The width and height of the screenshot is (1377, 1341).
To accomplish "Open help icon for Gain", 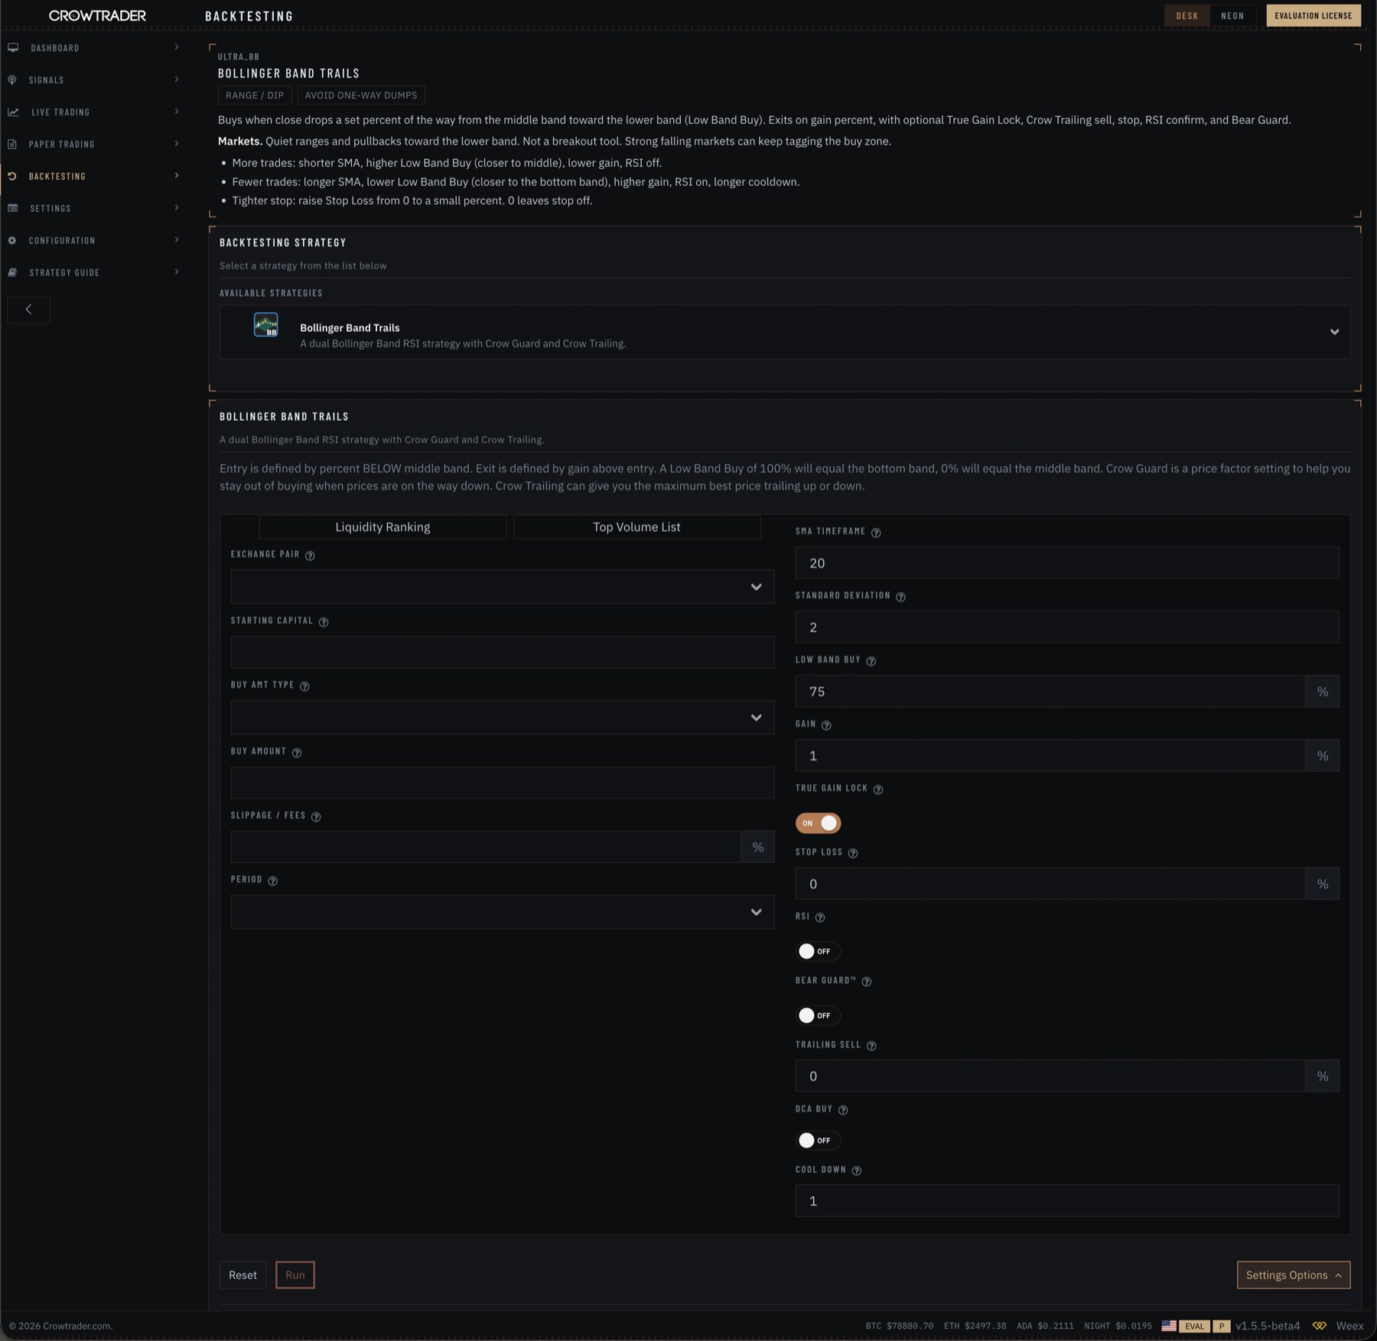I will click(x=826, y=725).
